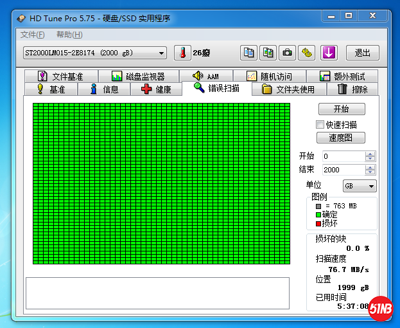Viewport: 400px width, 328px height.
Task: Click the camera save screenshot icon
Action: (x=288, y=53)
